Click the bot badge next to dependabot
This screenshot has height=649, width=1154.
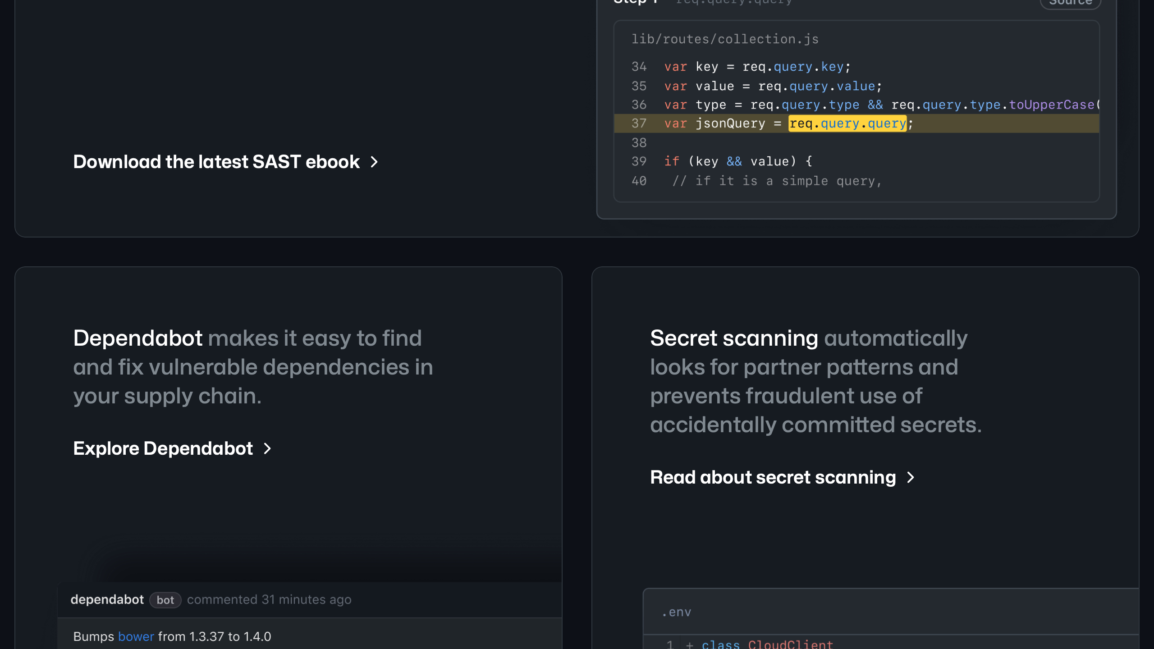[165, 600]
